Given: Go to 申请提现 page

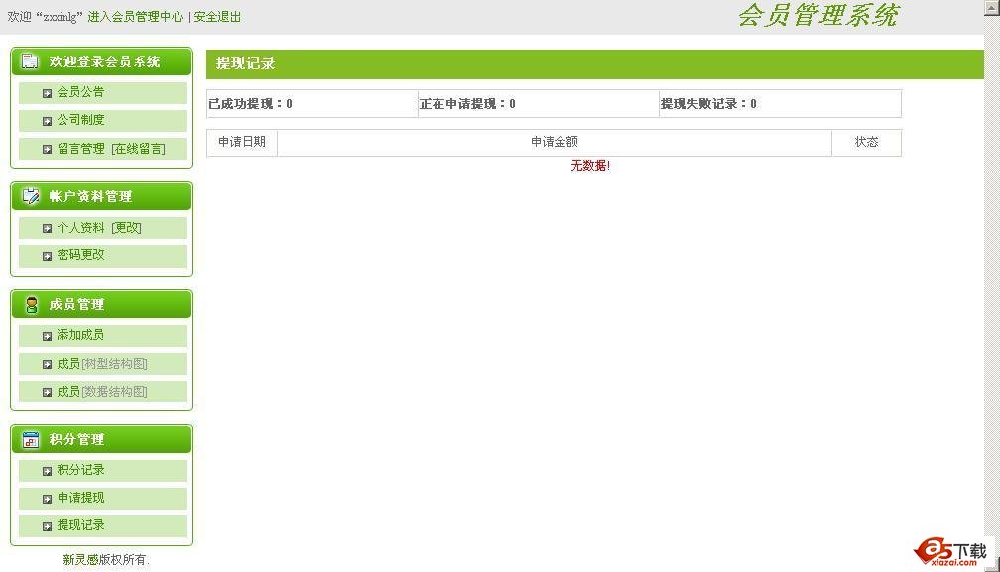Looking at the screenshot, I should point(80,498).
